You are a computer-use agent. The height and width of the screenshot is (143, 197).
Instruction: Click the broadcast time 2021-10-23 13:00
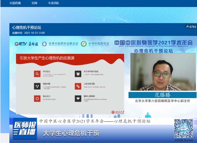[x=34, y=33]
